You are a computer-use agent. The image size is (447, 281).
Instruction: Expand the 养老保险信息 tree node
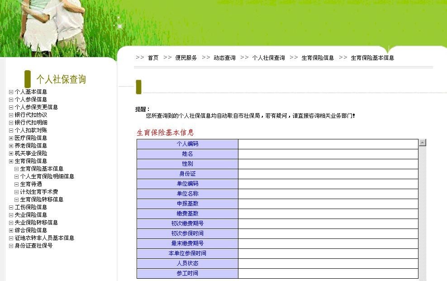coord(10,145)
